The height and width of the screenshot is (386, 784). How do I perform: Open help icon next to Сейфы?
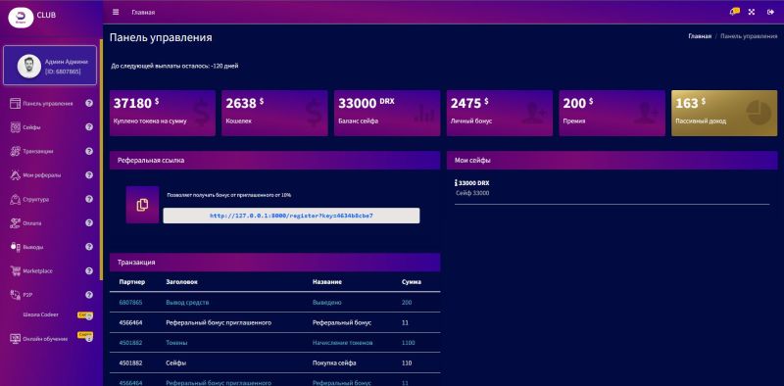(89, 127)
